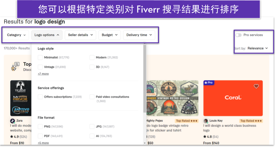Check the Minimalist logo style box
This screenshot has width=277, height=147.
(40, 58)
